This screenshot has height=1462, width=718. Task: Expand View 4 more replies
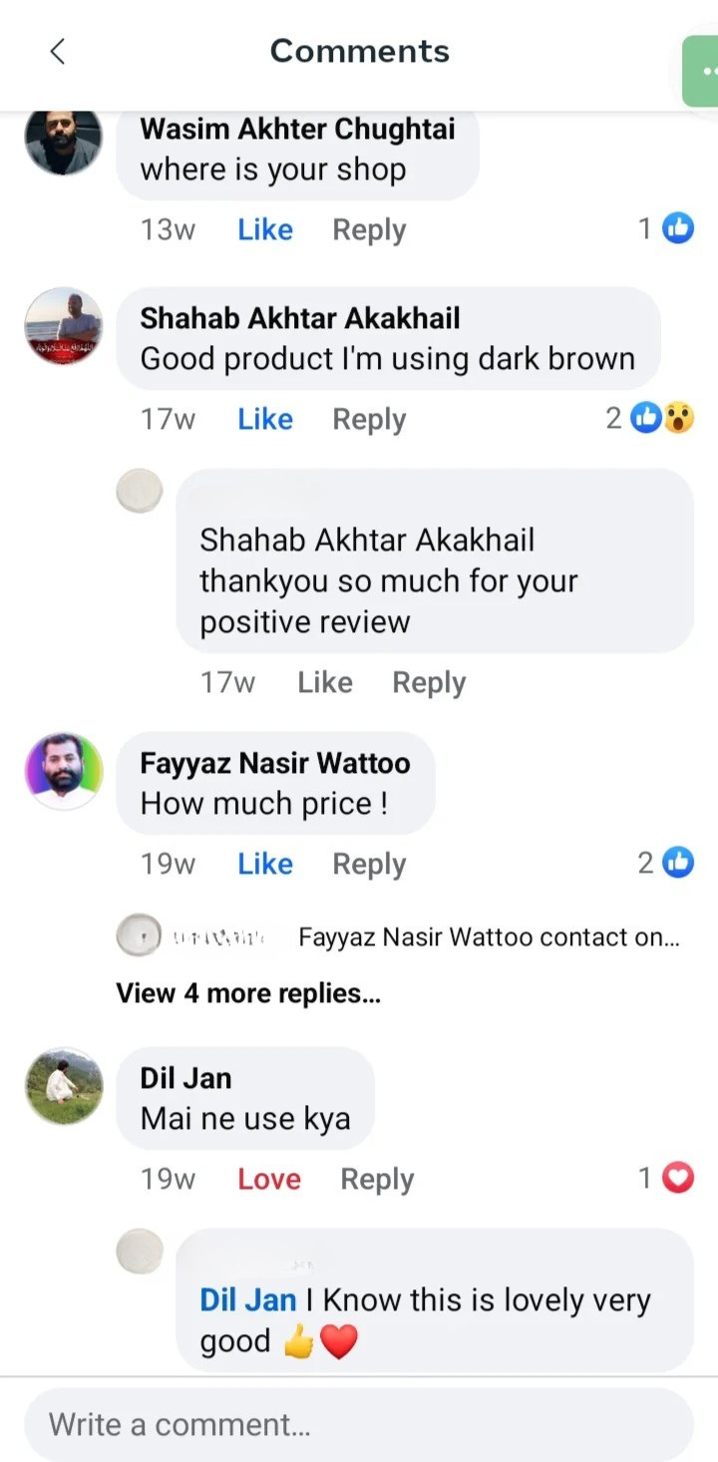[248, 993]
